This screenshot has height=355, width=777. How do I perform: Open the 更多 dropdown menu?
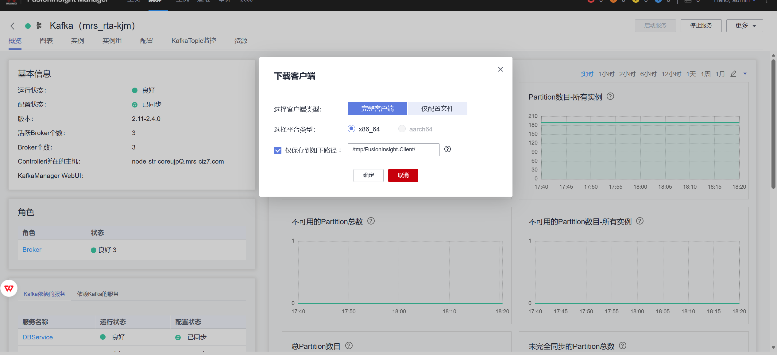744,26
